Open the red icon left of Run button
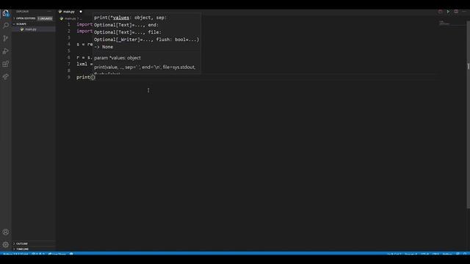 click(441, 12)
